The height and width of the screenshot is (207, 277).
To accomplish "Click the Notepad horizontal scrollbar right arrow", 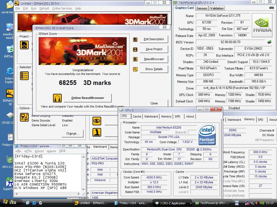I will click(x=79, y=194).
